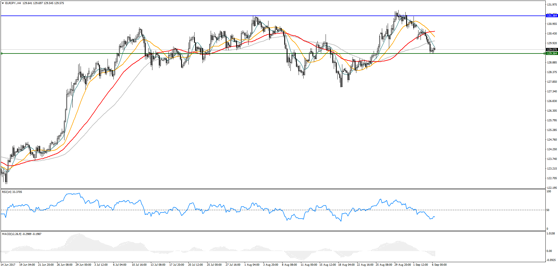Select green line's right-end square handle
Viewport: 558px width, 268px height.
(545, 53)
